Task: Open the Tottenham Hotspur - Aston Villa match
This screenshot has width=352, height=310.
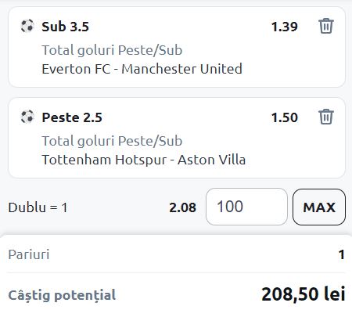Action: [144, 160]
